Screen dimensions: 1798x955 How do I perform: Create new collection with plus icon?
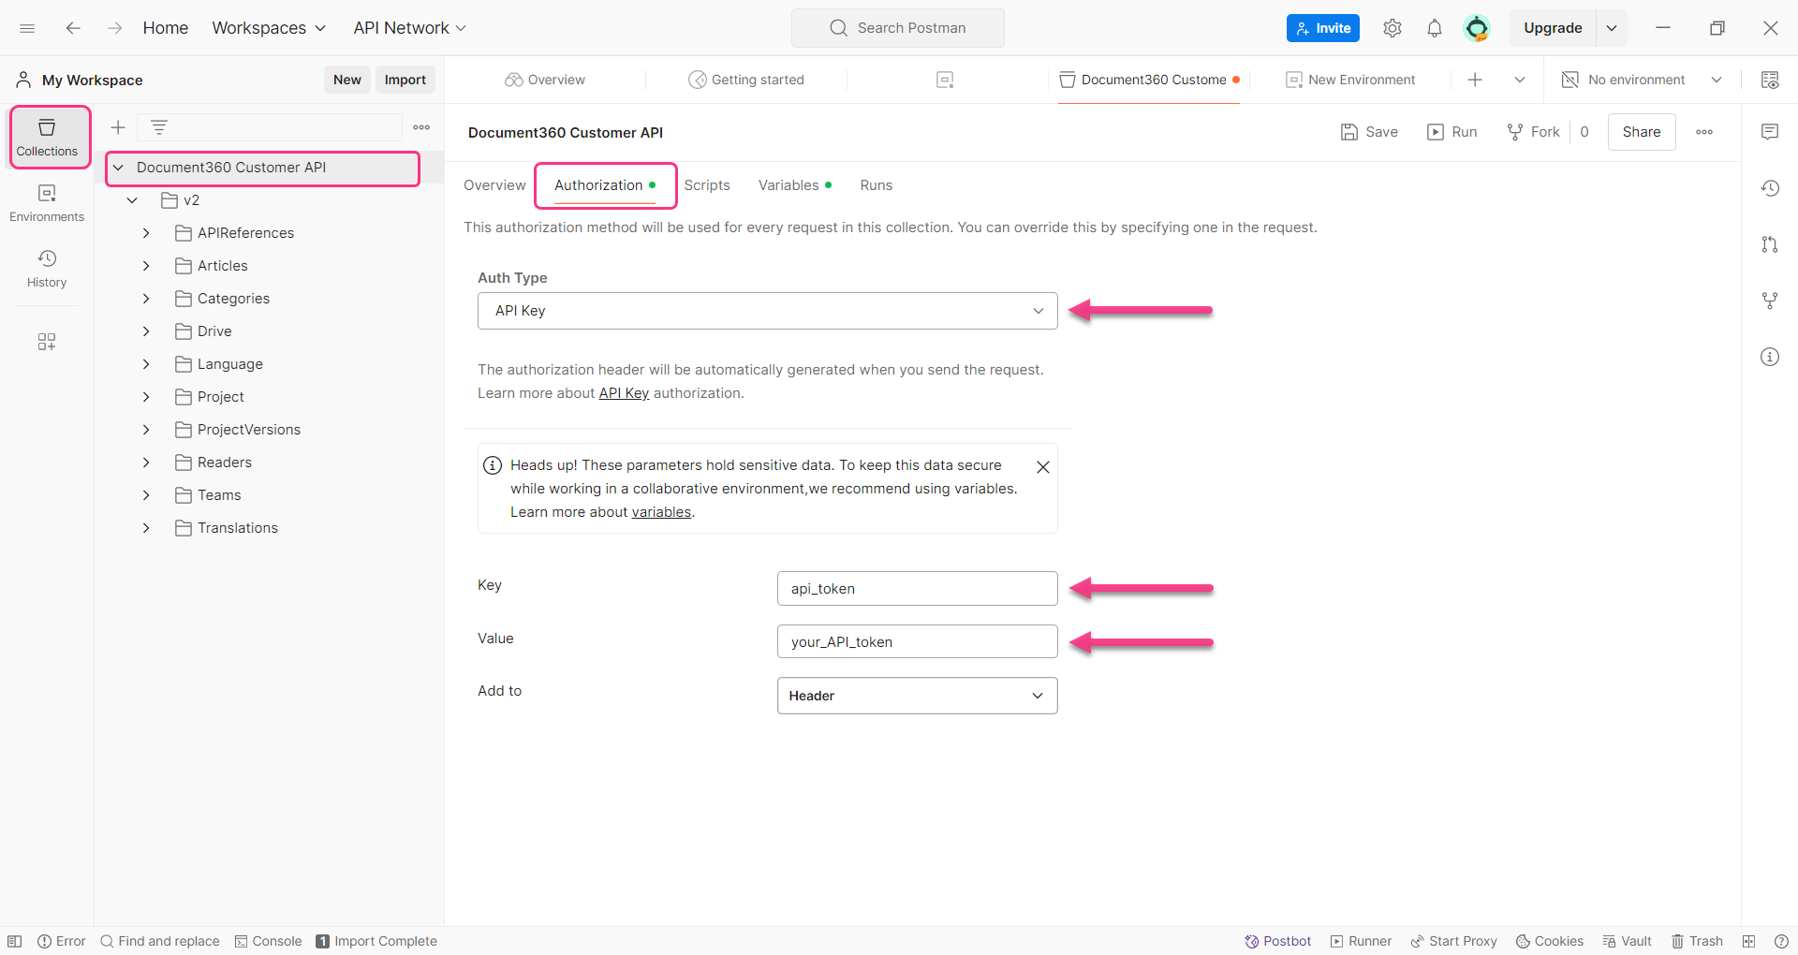118,127
